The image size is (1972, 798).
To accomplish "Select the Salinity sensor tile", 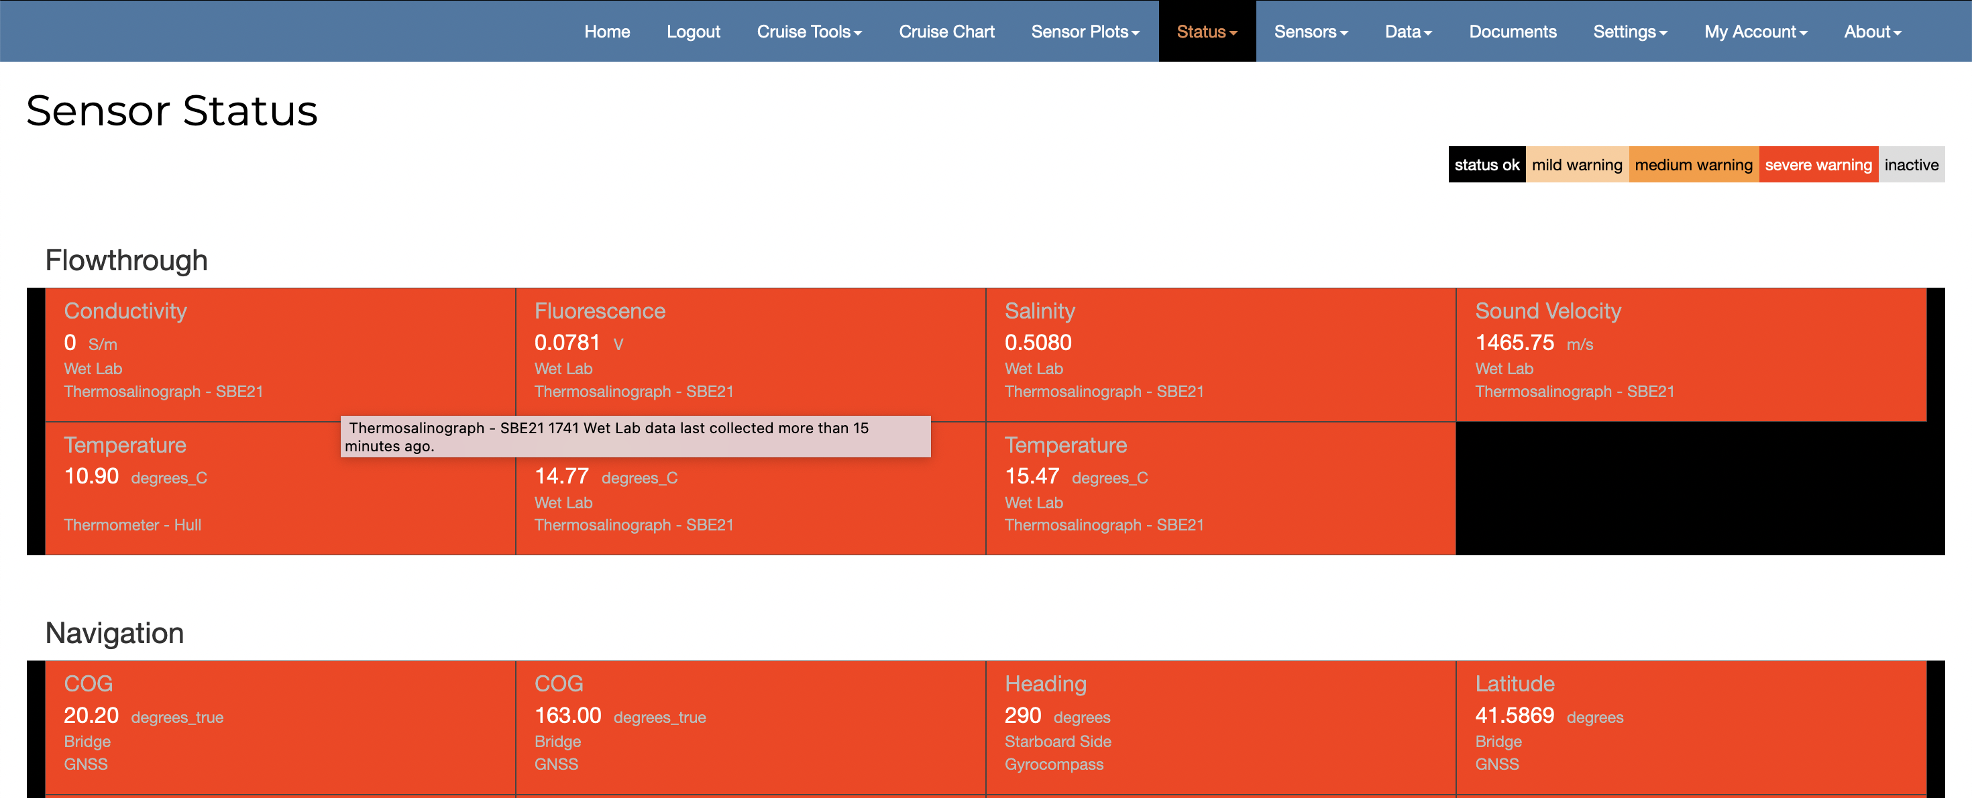I will (1220, 353).
